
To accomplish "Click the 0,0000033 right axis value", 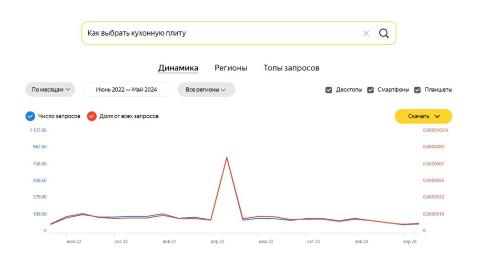I will [x=434, y=197].
